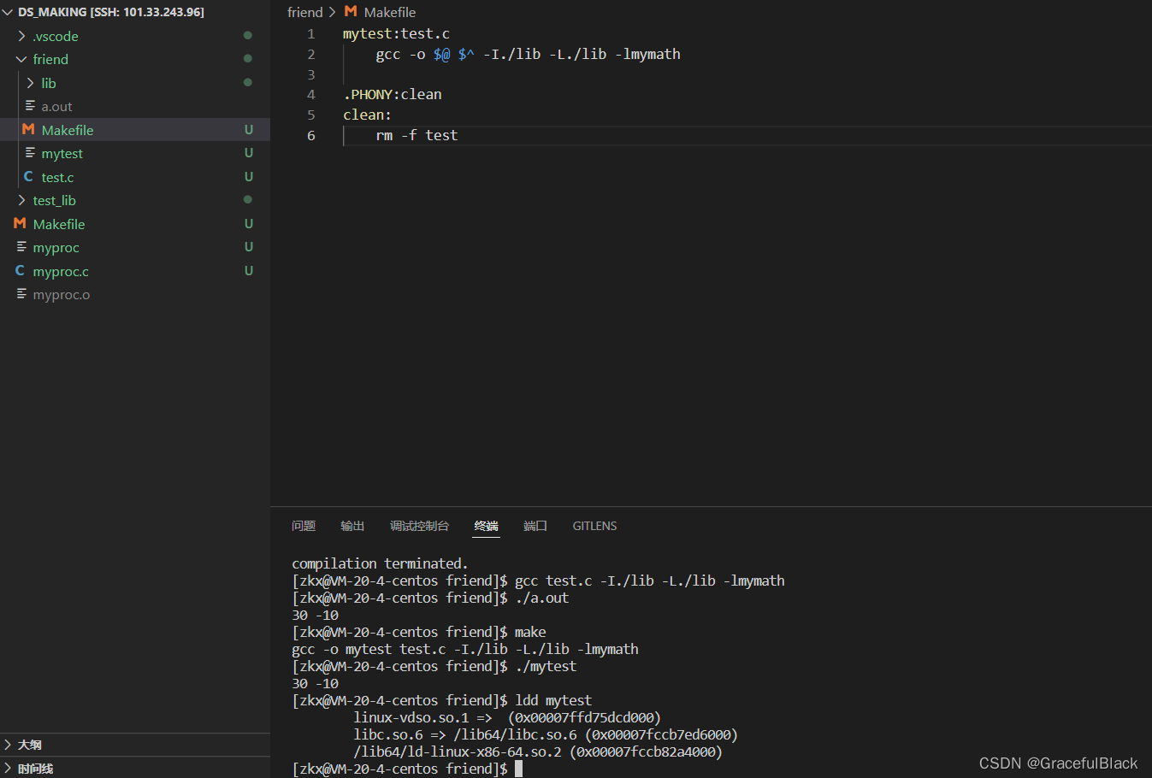Click the C icon next to myproc.c
1152x778 pixels.
[20, 270]
